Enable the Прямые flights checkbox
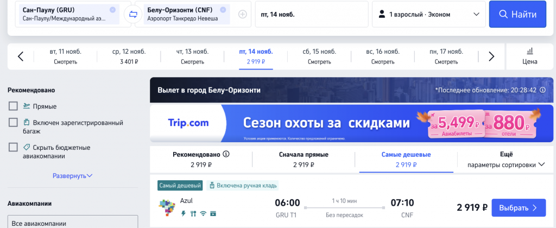This screenshot has height=228, width=556. [x=13, y=106]
